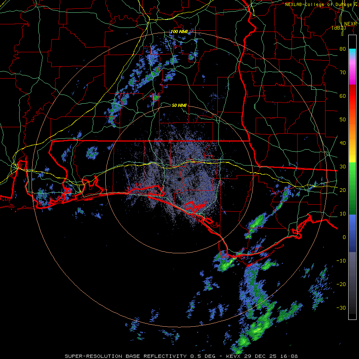Select the -20 value on the dBZ scale
The image size is (359, 359).
click(341, 284)
